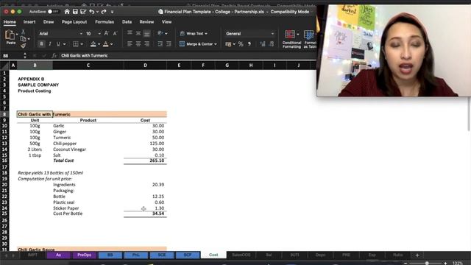Click the Conditional Formatting button
The image size is (471, 265).
point(291,39)
